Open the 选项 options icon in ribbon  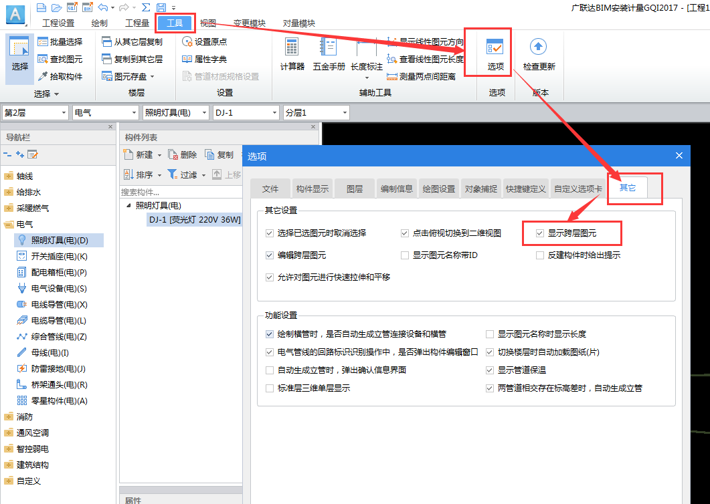495,54
